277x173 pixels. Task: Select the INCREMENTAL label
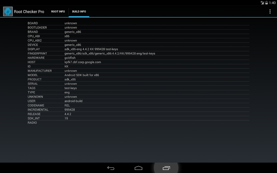click(38, 110)
